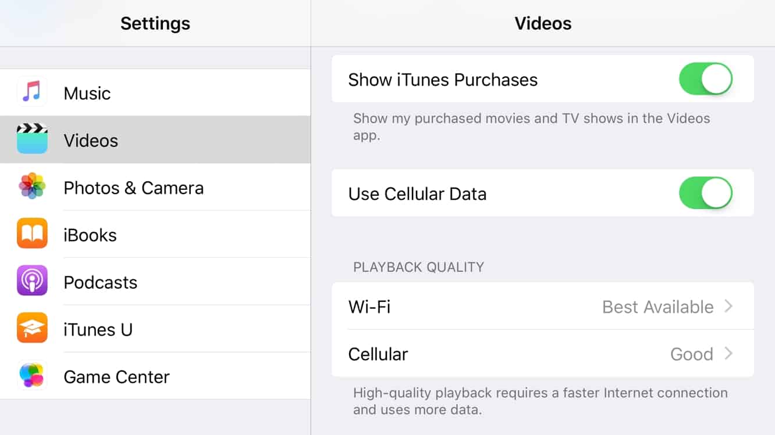Tap the orange iBooks icon
Screen dimensions: 775x435
tap(32, 234)
